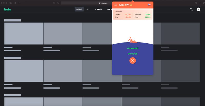This screenshot has width=205, height=106.
Task: Select the MOVIES tab on Hulu
Action: (x=98, y=9)
